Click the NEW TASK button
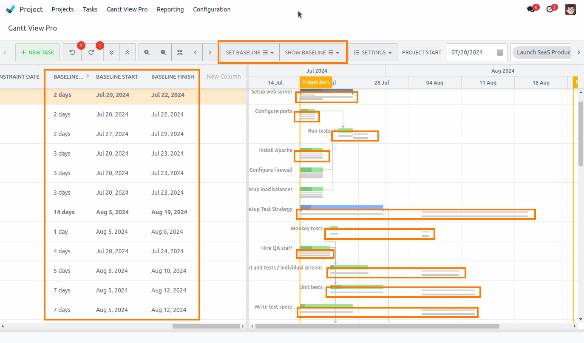 [37, 52]
